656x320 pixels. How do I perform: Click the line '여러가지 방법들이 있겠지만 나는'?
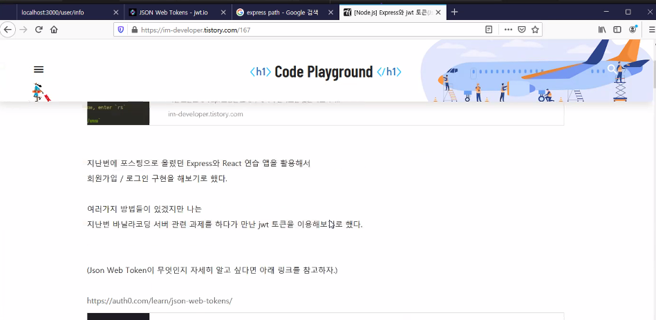[x=144, y=209]
